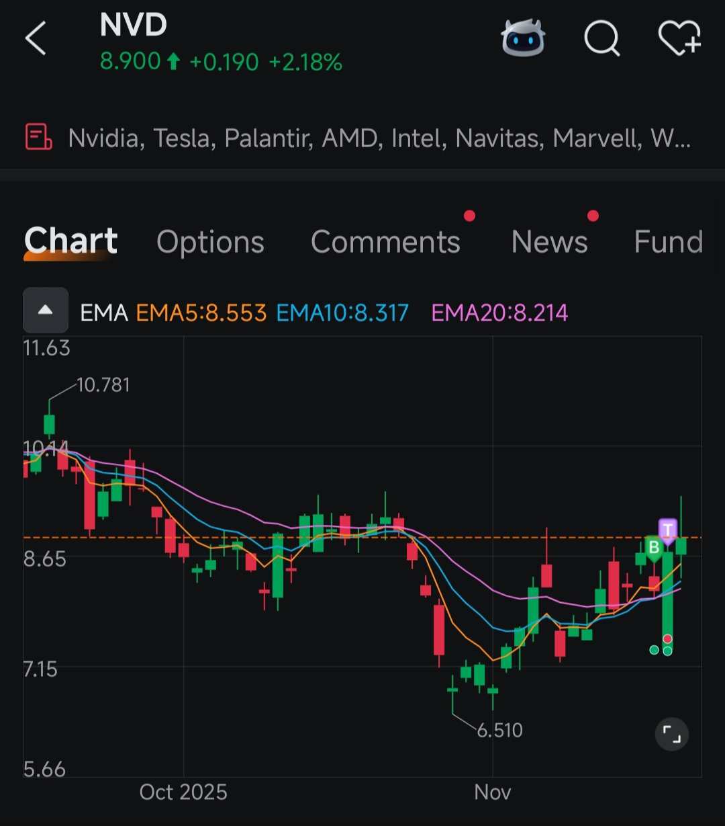The image size is (725, 826).
Task: Switch to the Options tab
Action: click(210, 242)
